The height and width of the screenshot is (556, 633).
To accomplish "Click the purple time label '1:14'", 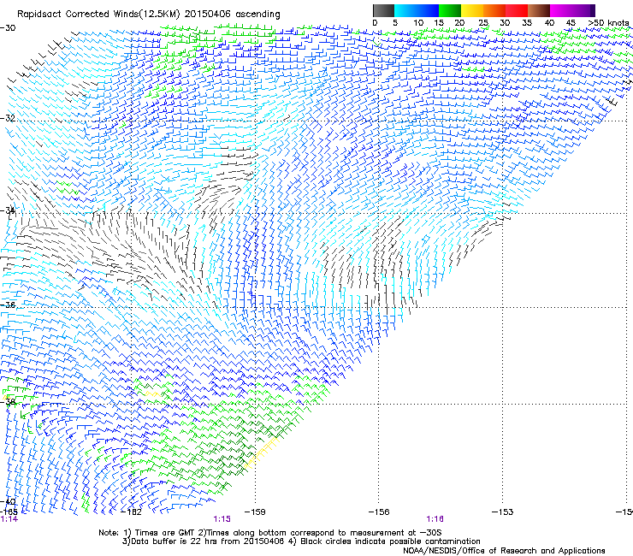I will pos(9,519).
